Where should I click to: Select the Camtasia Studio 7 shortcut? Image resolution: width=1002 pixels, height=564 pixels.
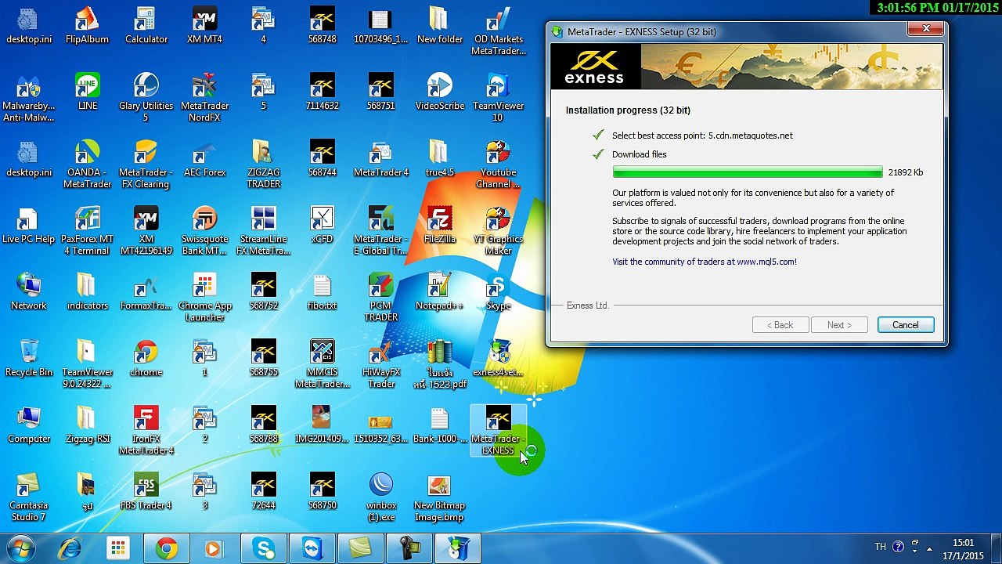(28, 497)
